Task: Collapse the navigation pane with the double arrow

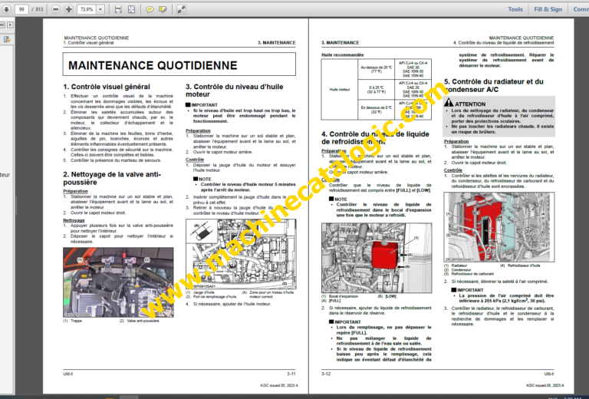Action: coord(2,25)
